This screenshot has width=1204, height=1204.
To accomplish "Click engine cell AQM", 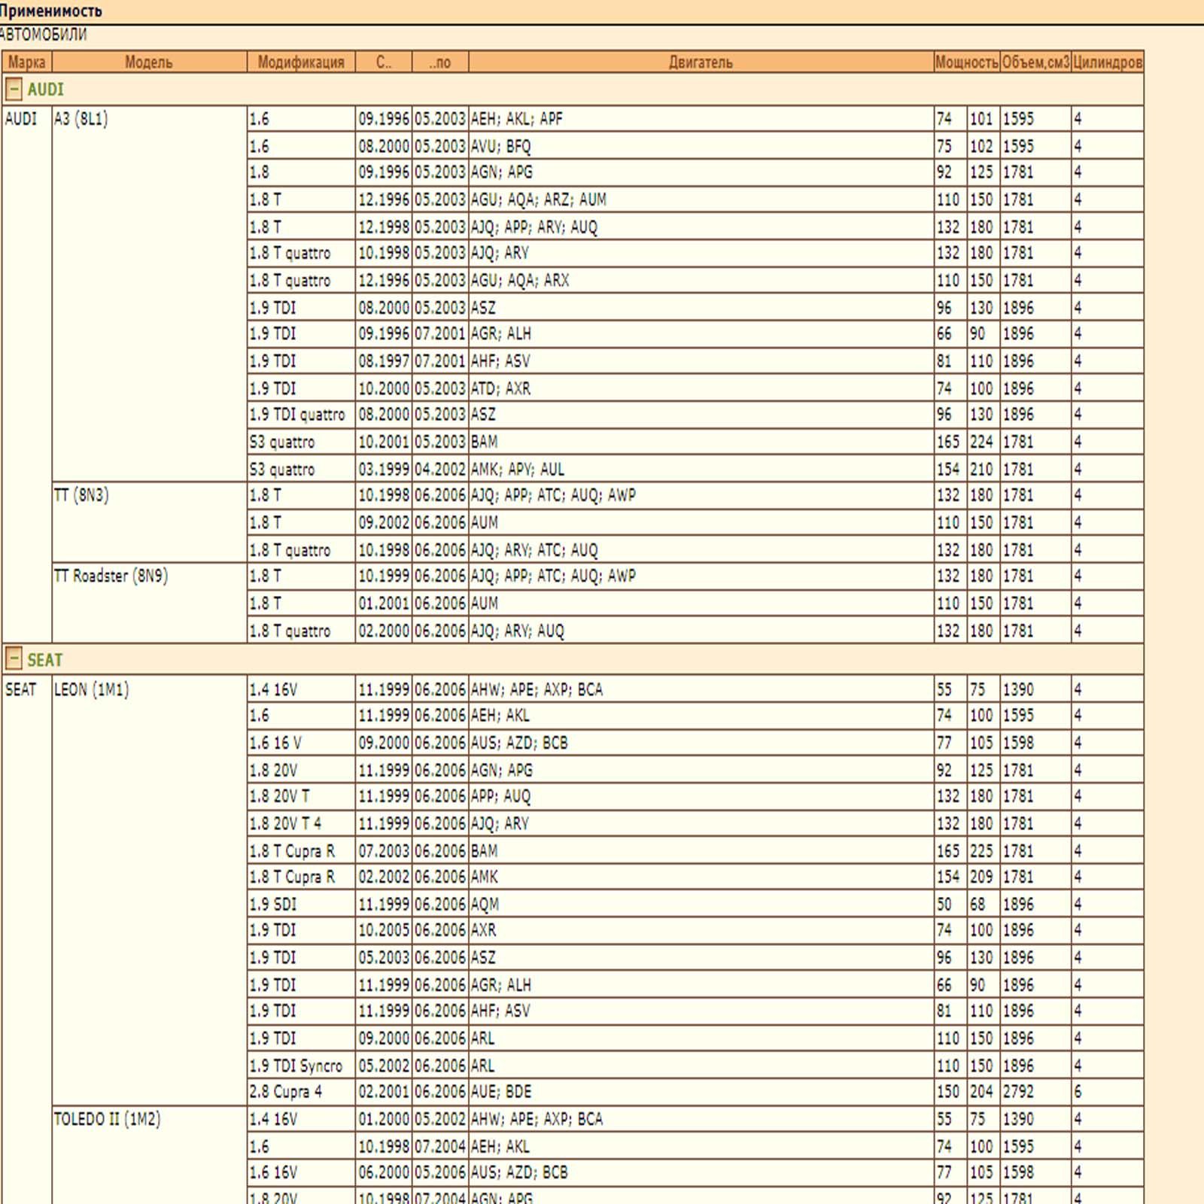I will 701,904.
